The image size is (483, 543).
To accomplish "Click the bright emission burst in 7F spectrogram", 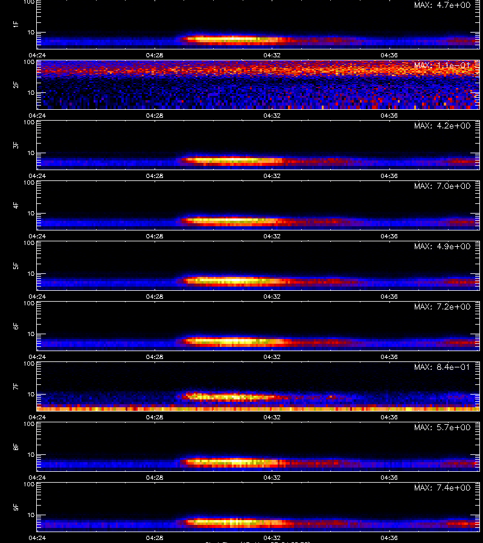I will point(232,396).
